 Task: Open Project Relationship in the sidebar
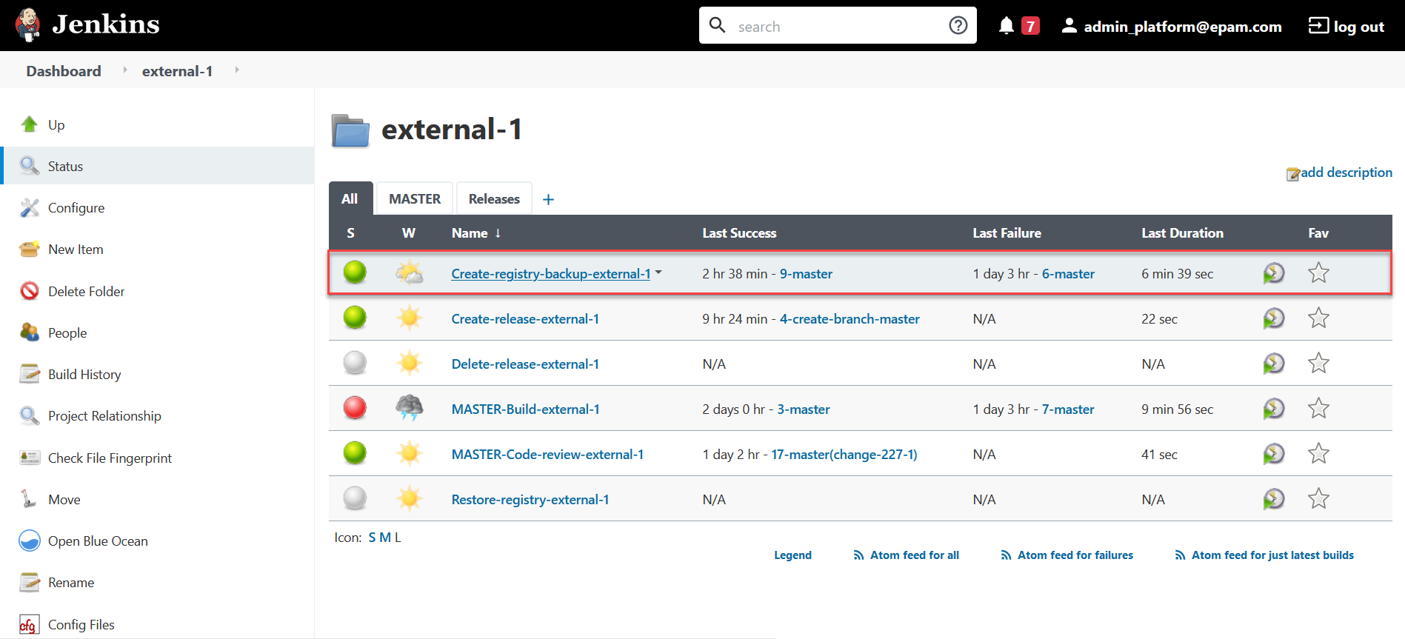(104, 416)
